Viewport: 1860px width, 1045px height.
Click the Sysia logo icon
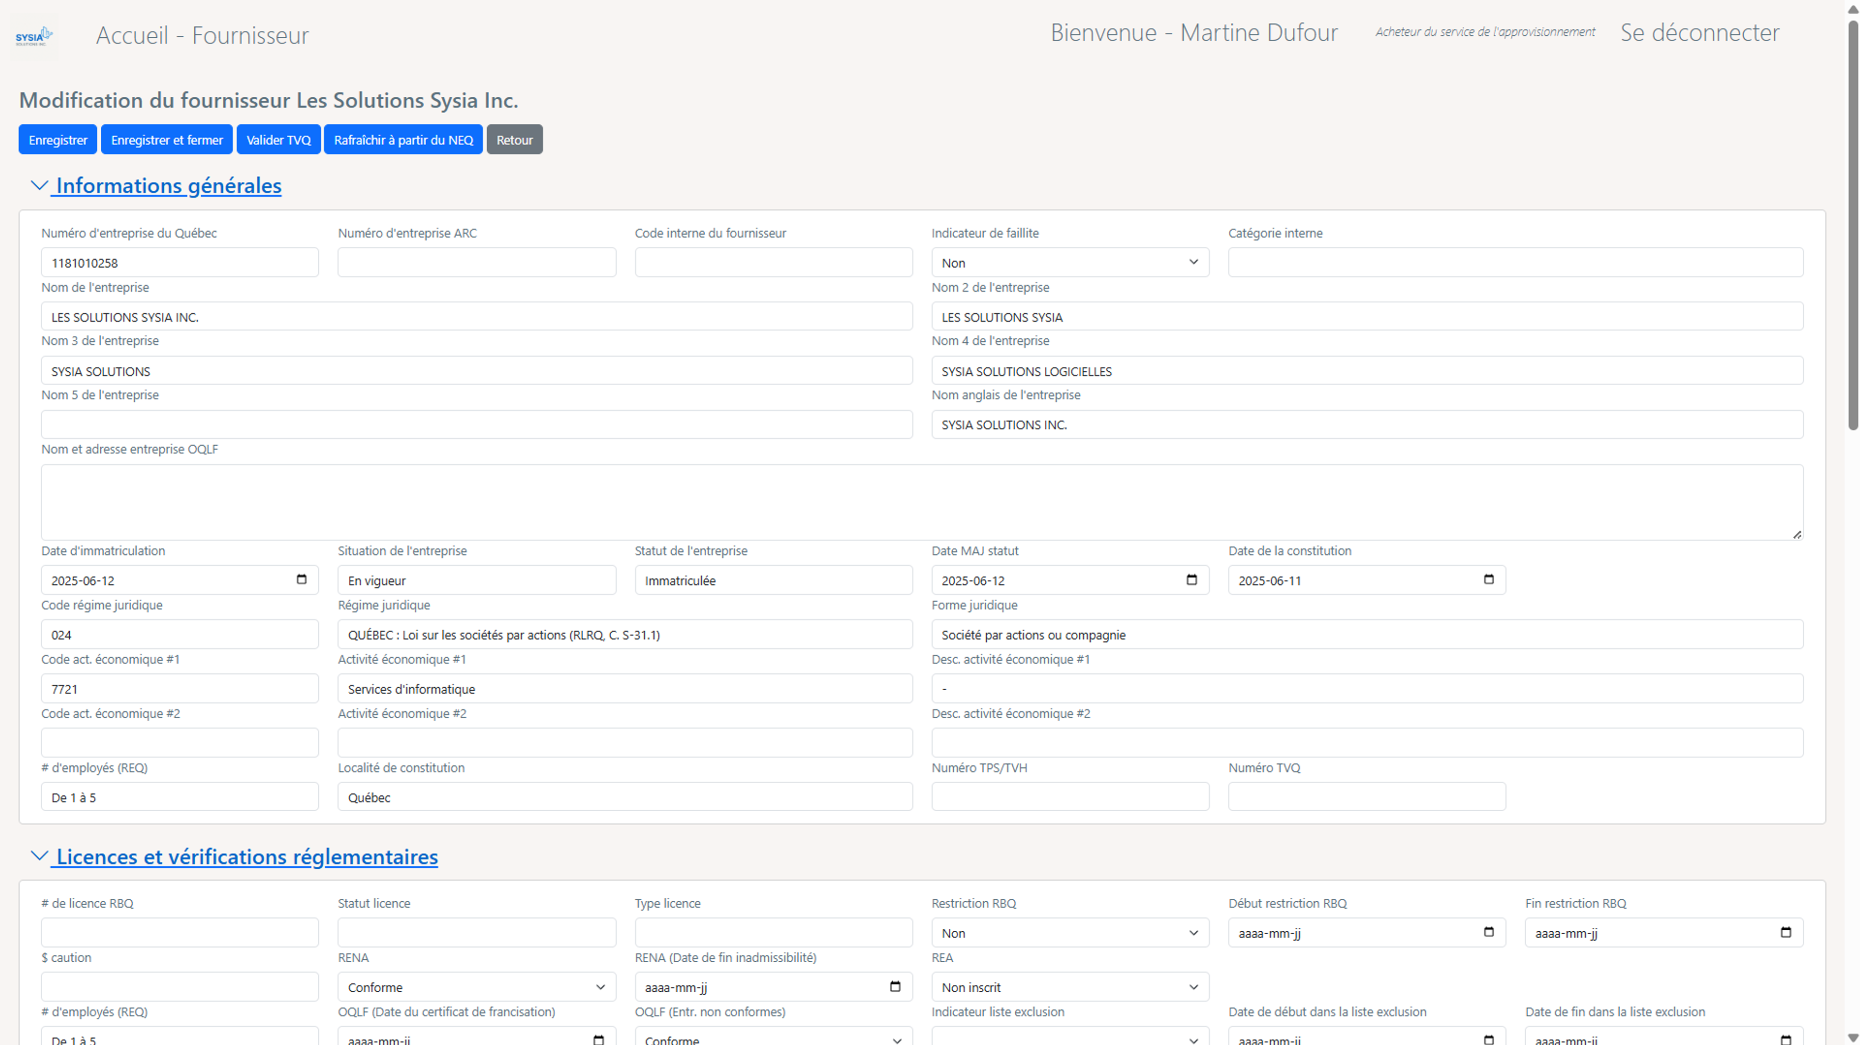pos(33,35)
